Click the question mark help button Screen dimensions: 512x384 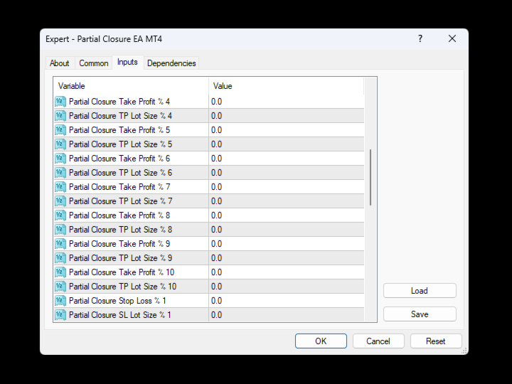click(x=420, y=39)
